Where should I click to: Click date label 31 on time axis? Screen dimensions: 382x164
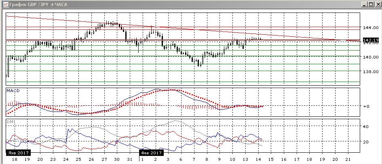[130, 160]
